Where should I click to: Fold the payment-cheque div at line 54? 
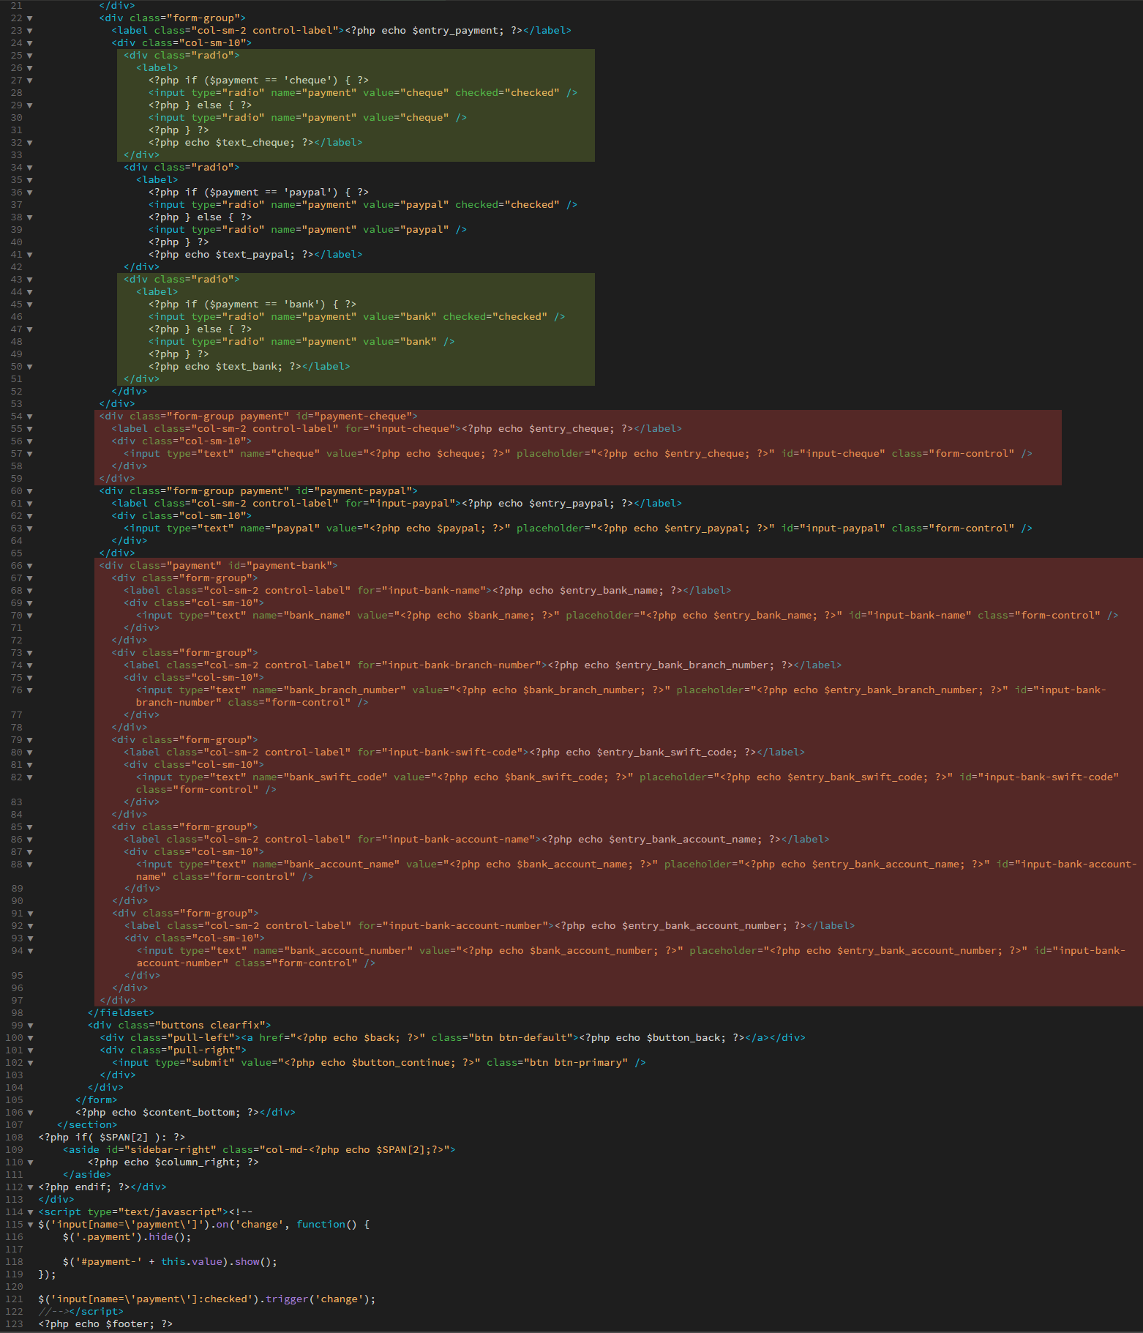click(30, 417)
